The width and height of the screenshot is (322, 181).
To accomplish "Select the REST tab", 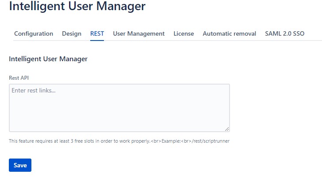I will (97, 33).
